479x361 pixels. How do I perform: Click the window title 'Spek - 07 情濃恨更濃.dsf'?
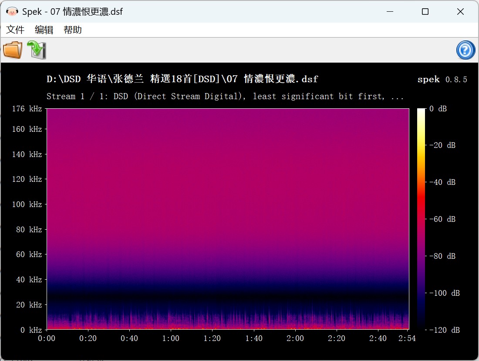[72, 12]
